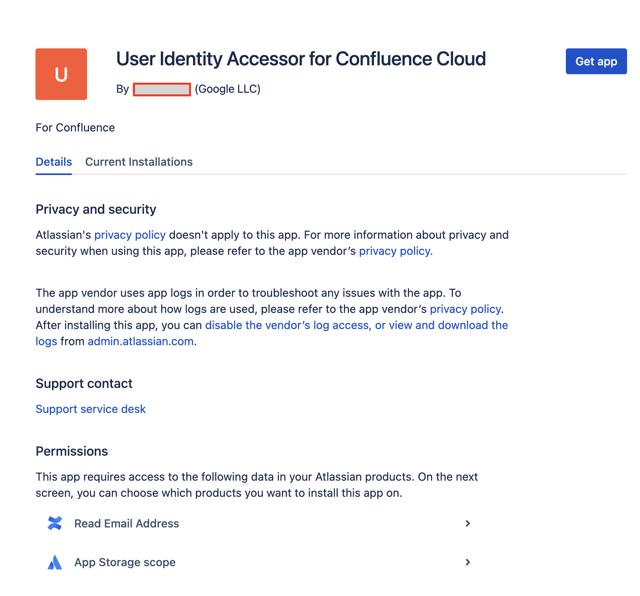This screenshot has width=640, height=596.
Task: Click the Confluence icon beside Read Email Address
Action: [55, 523]
